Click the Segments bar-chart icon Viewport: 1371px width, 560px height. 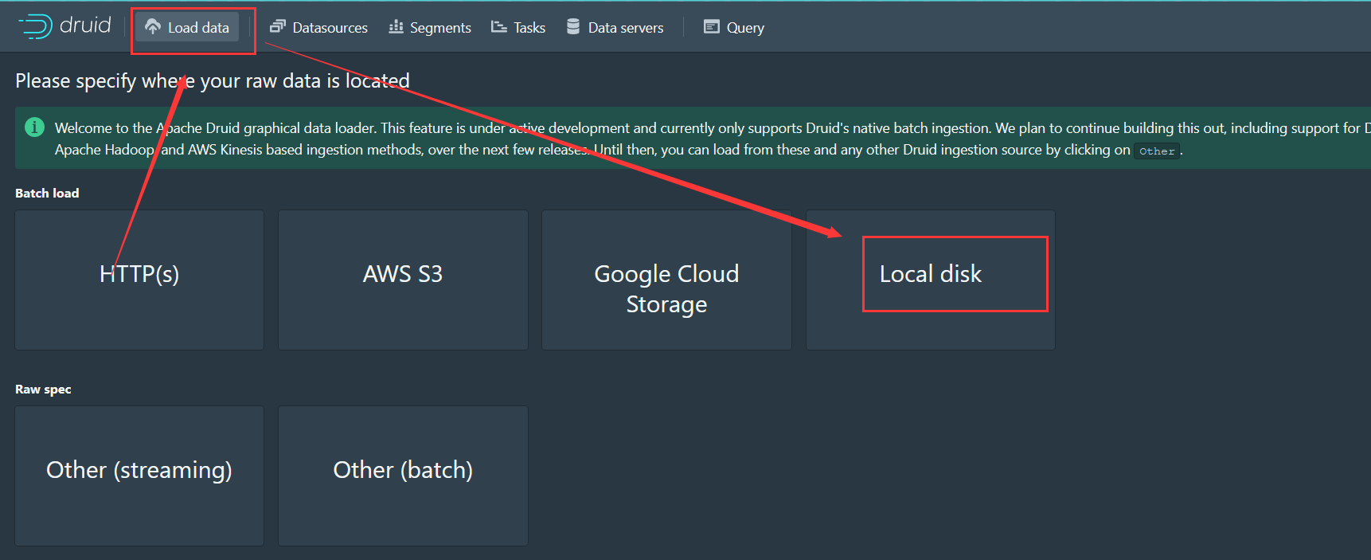396,27
